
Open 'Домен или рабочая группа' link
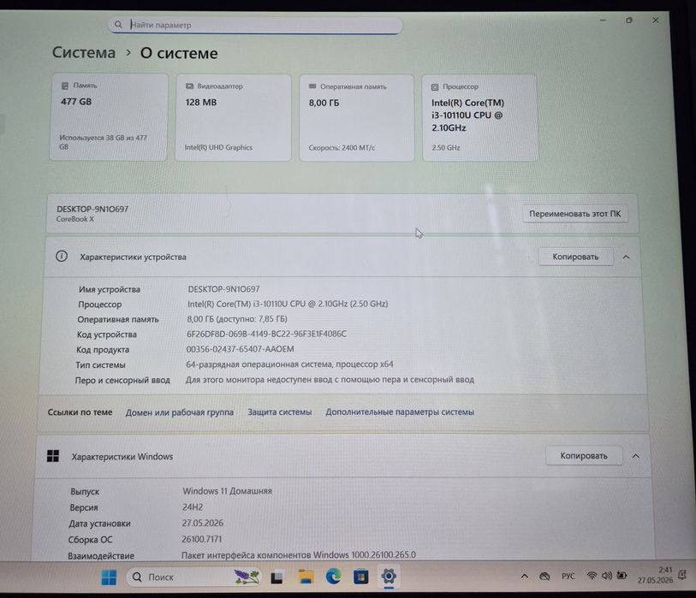click(x=179, y=412)
